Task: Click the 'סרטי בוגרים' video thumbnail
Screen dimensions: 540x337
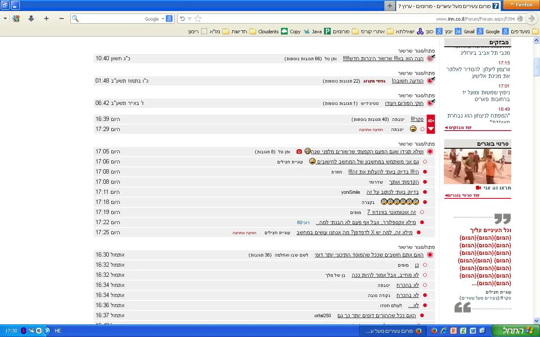Action: click(477, 166)
